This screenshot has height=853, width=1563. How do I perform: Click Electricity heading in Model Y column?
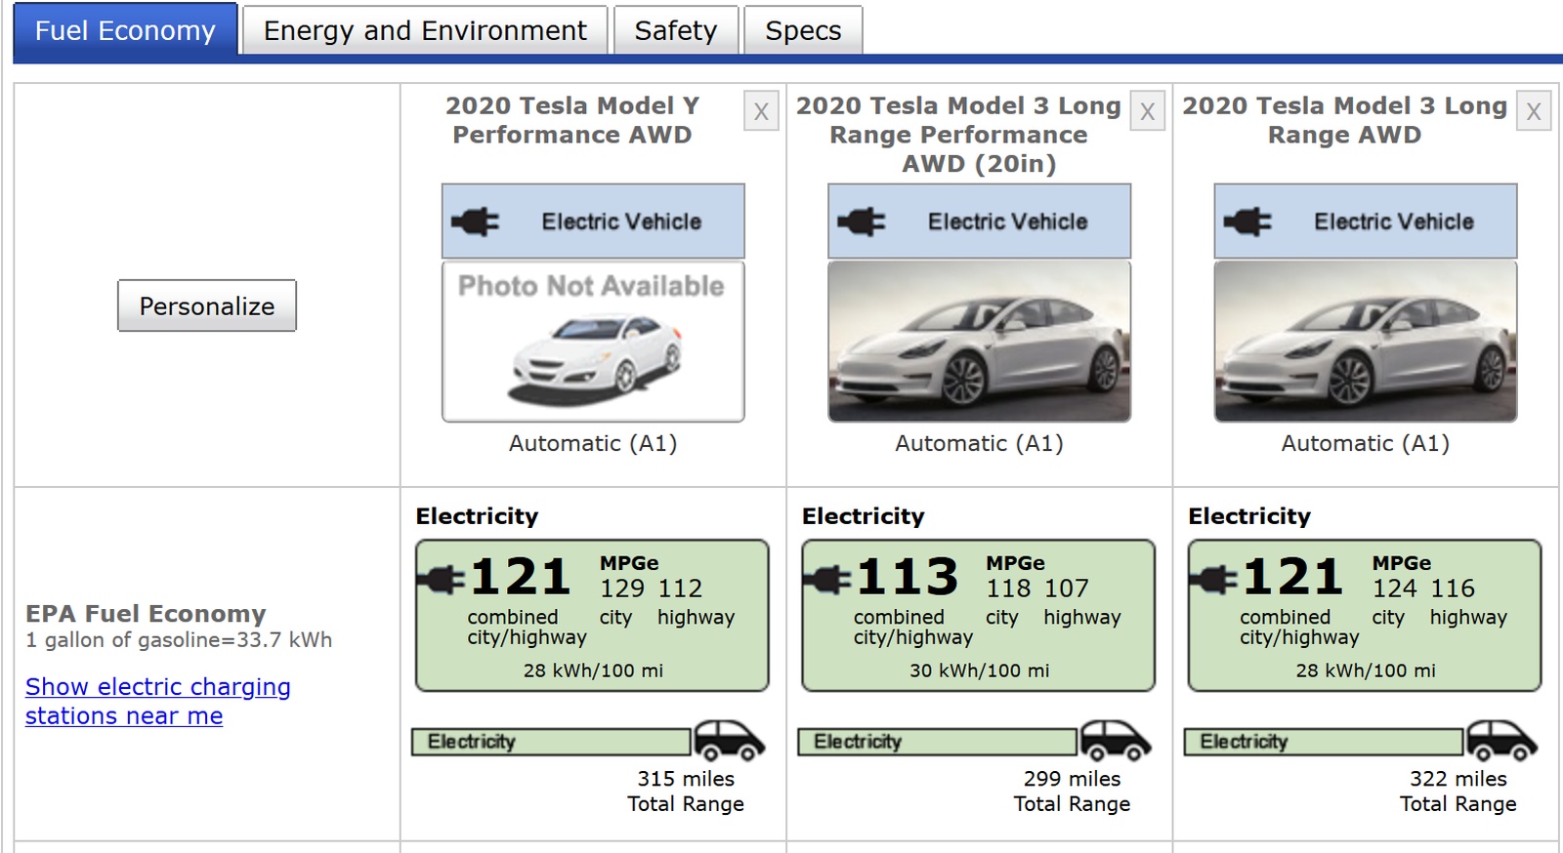tap(477, 516)
